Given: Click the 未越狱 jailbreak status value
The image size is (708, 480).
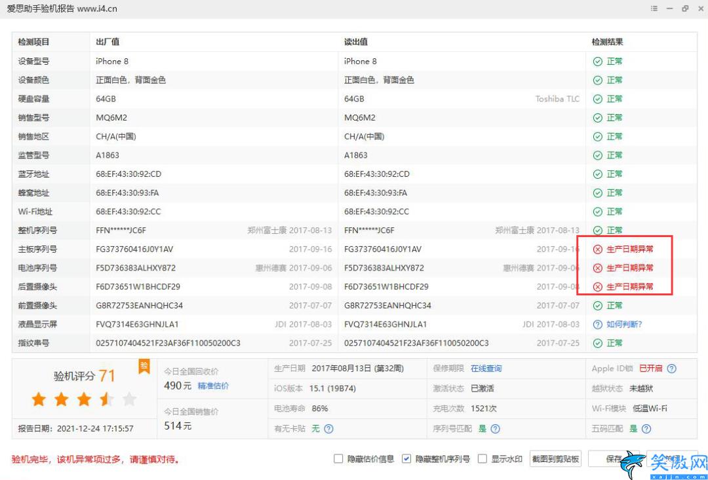Looking at the screenshot, I should pos(641,388).
